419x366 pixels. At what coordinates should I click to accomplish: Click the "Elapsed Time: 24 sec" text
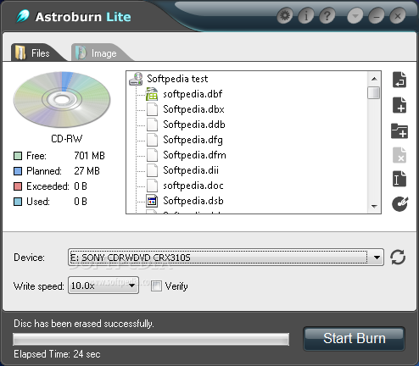click(57, 354)
